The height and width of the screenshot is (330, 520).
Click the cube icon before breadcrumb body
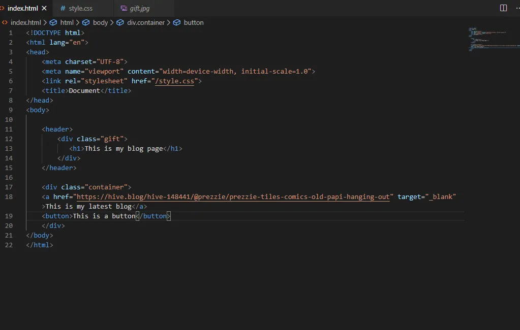point(86,22)
